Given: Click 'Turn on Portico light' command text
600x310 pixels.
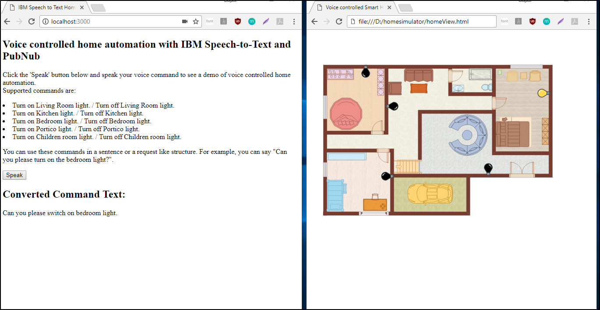Looking at the screenshot, I should pyautogui.click(x=42, y=129).
